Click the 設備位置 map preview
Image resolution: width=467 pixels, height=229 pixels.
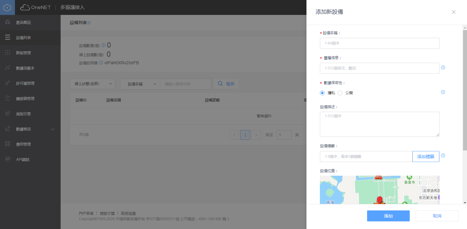[x=380, y=190]
